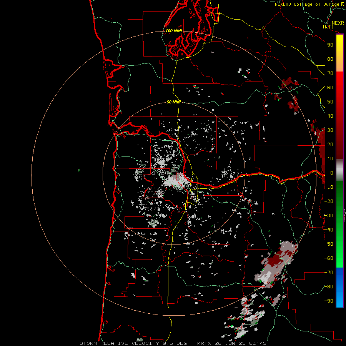Click the positive 10 scale value

[330, 159]
